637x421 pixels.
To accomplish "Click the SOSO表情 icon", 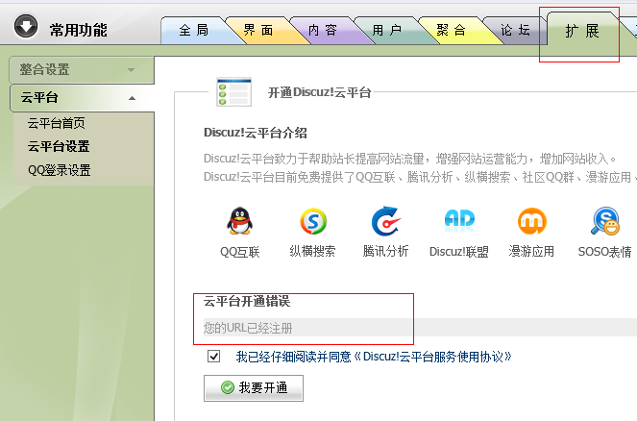I will click(605, 221).
